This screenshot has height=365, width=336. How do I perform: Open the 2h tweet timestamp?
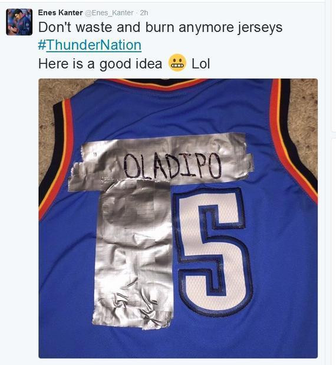pyautogui.click(x=144, y=13)
